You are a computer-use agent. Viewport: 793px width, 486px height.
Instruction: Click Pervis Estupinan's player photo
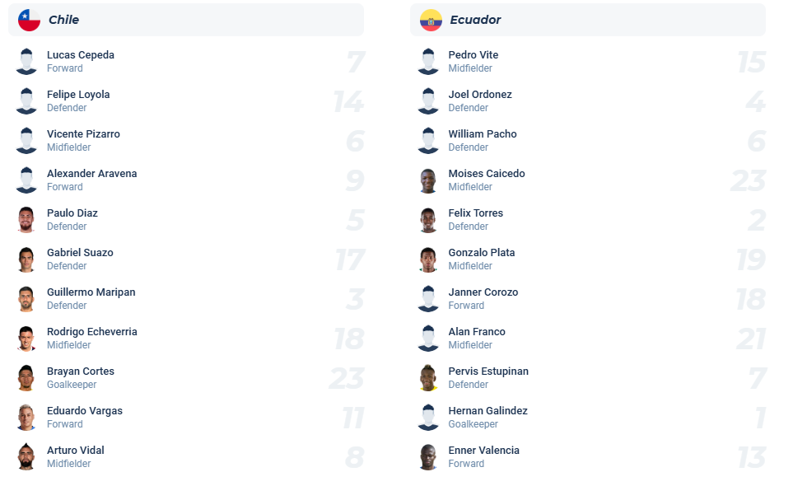click(428, 378)
